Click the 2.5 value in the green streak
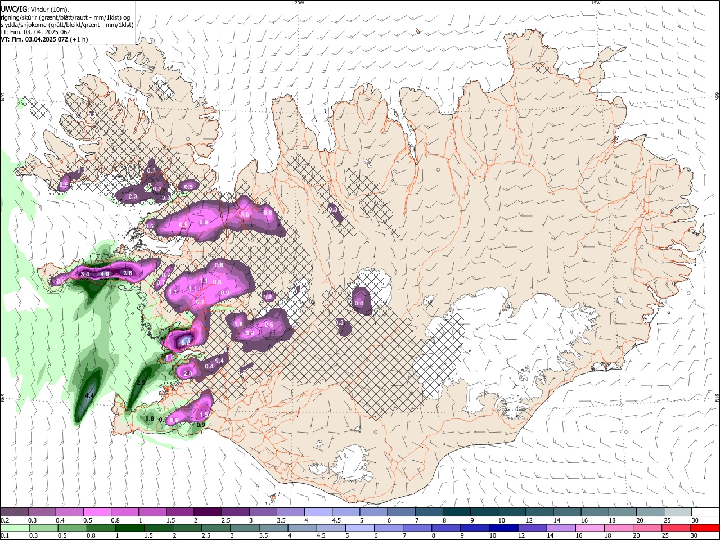The height and width of the screenshot is (540, 720). [x=141, y=382]
